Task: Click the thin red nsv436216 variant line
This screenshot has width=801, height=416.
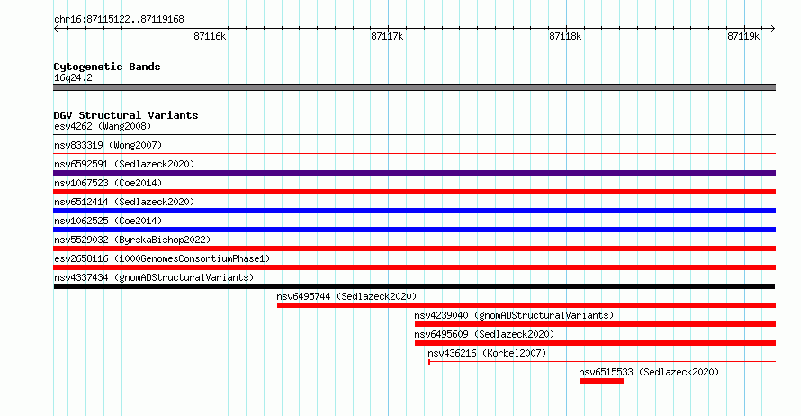Action: point(602,362)
